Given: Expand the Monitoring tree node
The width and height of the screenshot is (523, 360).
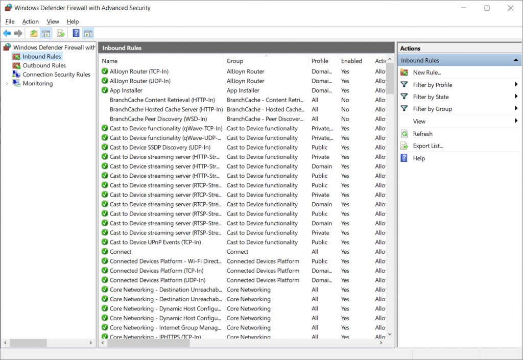Looking at the screenshot, I should (x=7, y=83).
